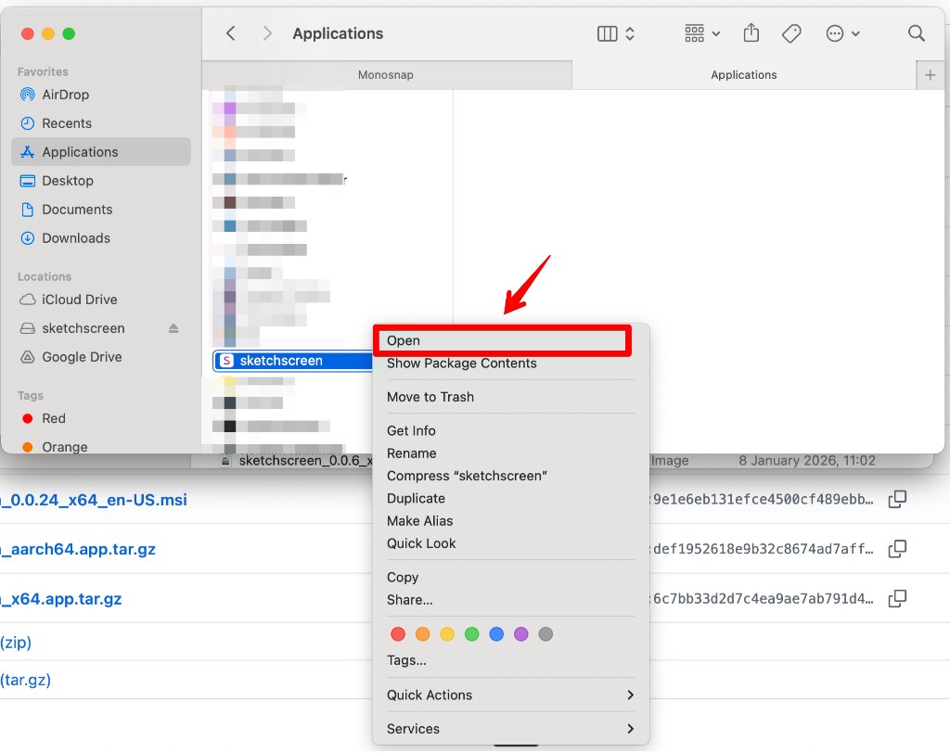Open the view switcher up-down arrows
This screenshot has width=950, height=753.
point(630,34)
